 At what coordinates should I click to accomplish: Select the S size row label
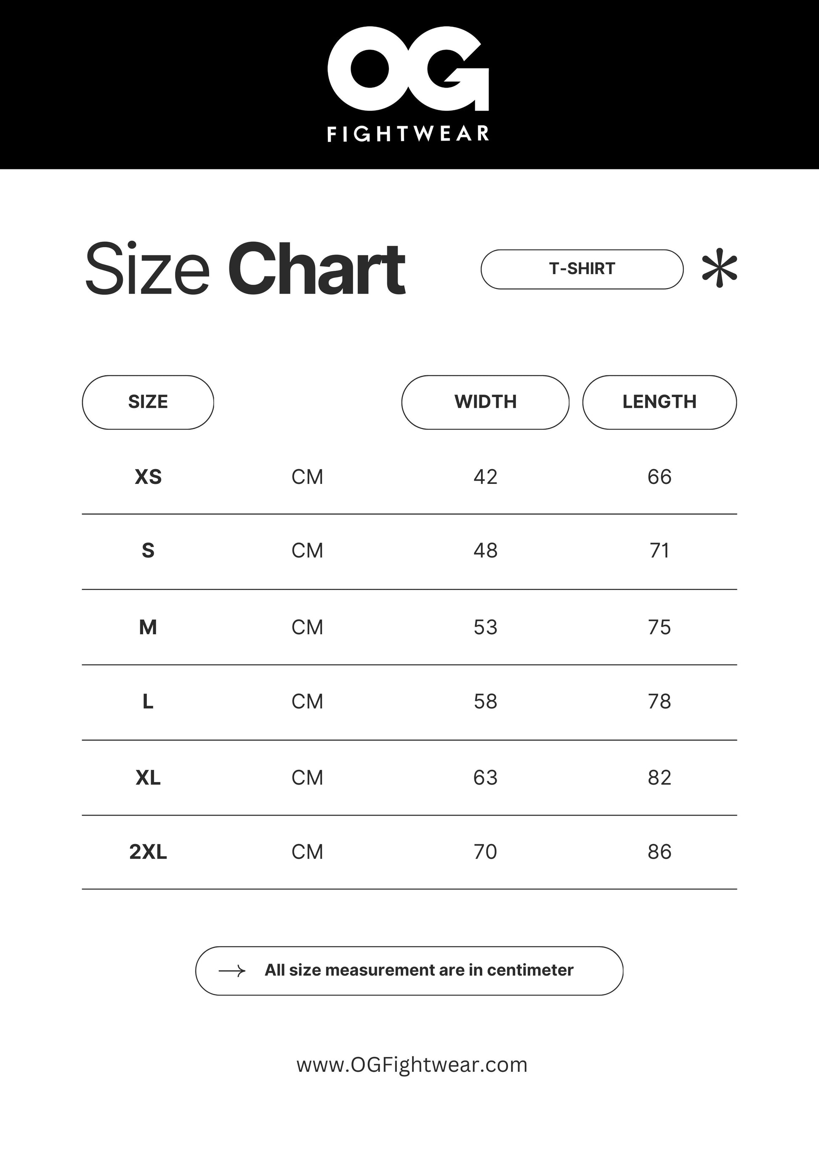[148, 550]
